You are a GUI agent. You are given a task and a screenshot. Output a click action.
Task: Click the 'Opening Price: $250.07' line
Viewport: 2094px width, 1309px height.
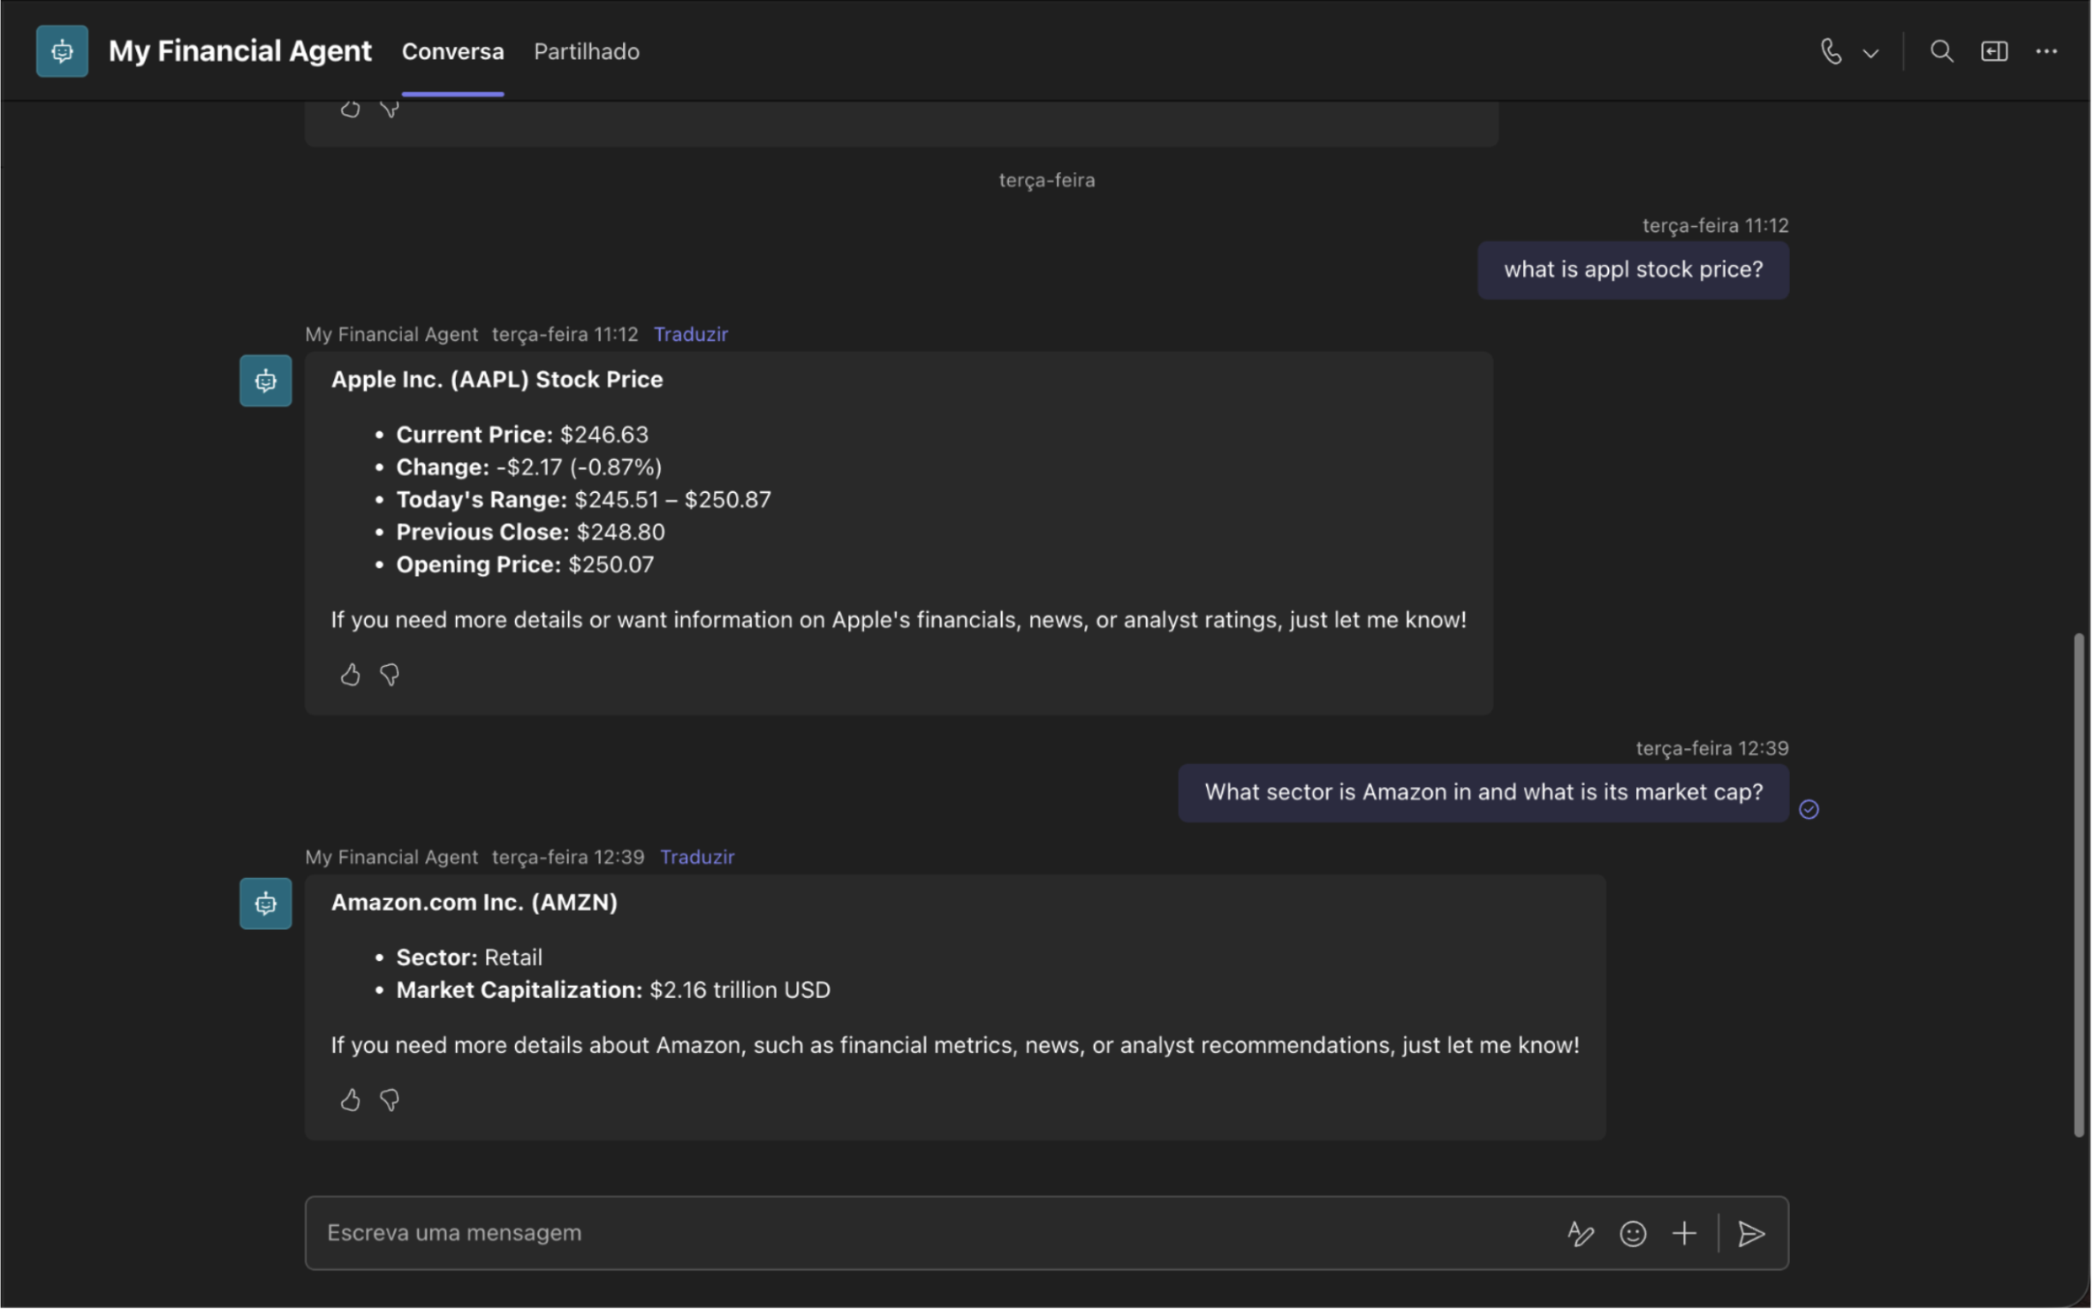tap(526, 565)
